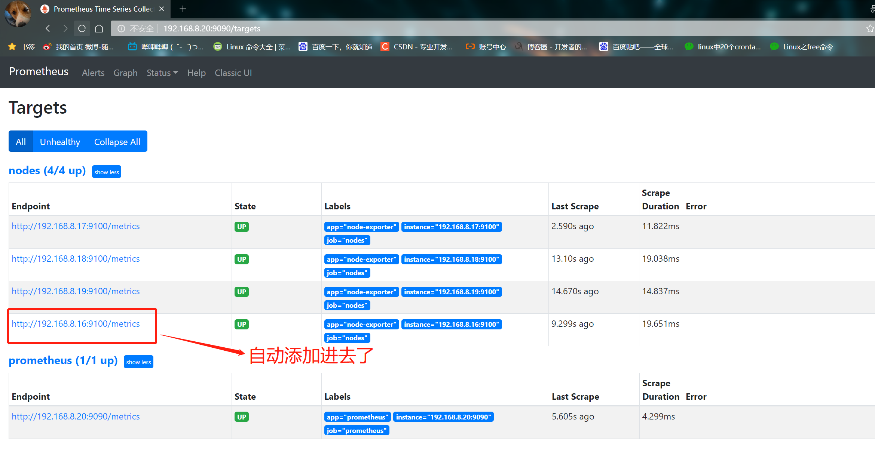Close the Prometheus Time Series tab

[x=162, y=9]
